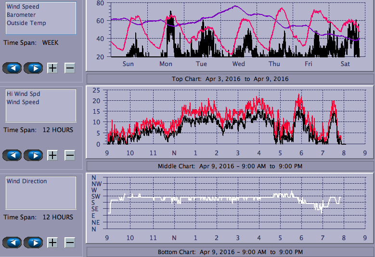This screenshot has width=375, height=257.
Task: Click the bottom chart's minus button
Action: 70,243
